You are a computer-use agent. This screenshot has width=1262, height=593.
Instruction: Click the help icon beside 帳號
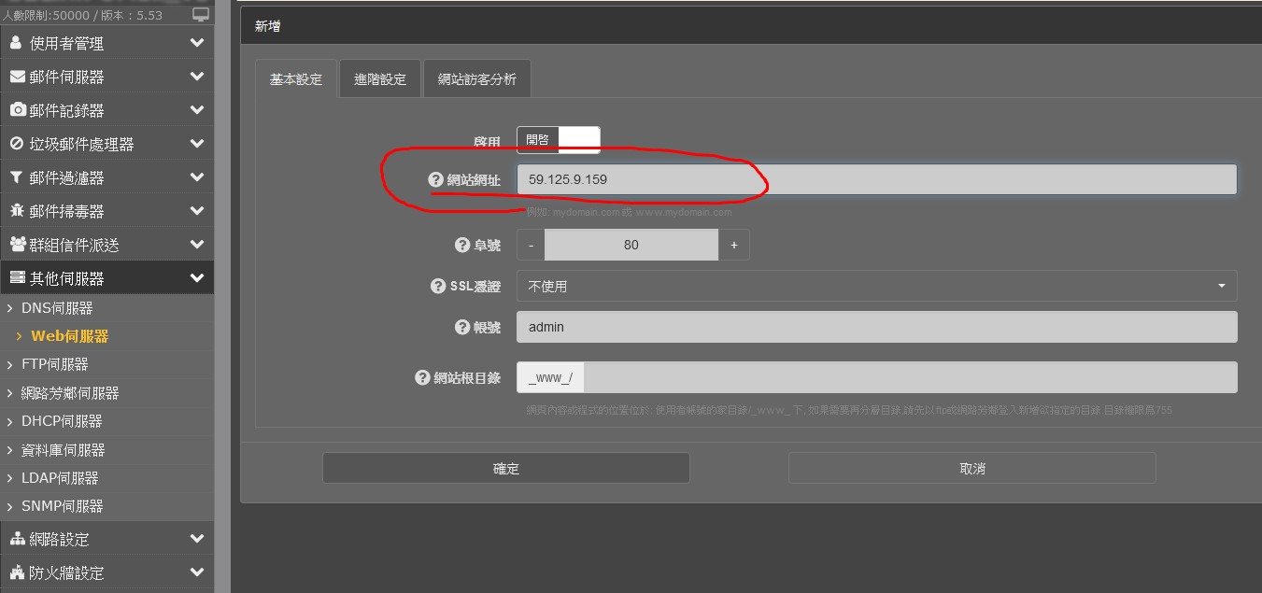[461, 327]
